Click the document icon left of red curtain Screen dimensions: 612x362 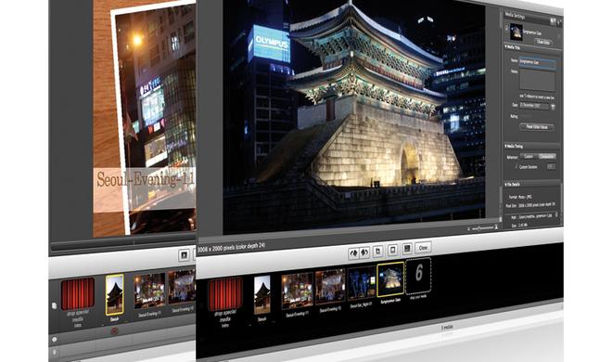(55, 305)
